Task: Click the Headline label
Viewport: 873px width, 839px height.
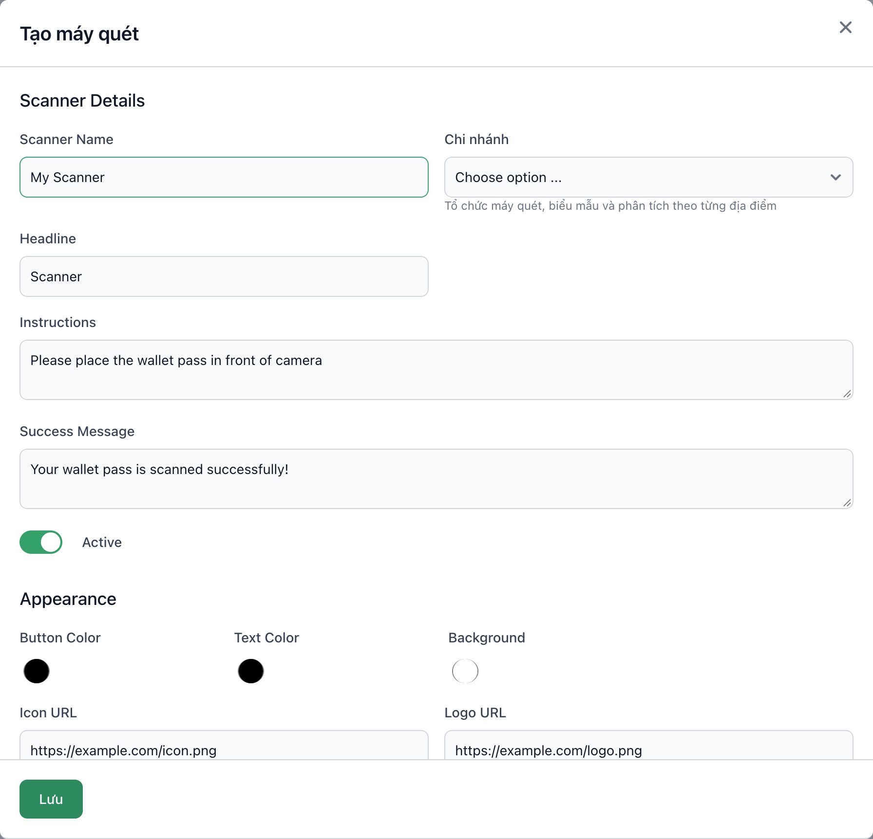Action: [x=48, y=239]
